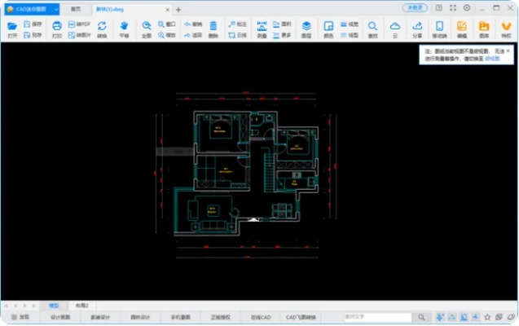Click the 俯视图 link in the notice

point(494,60)
